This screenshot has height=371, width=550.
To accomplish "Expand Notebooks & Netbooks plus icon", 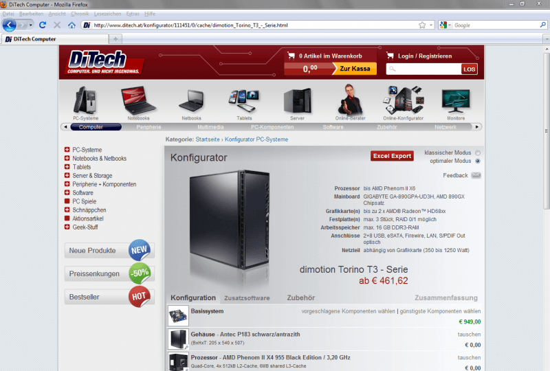I will point(67,158).
